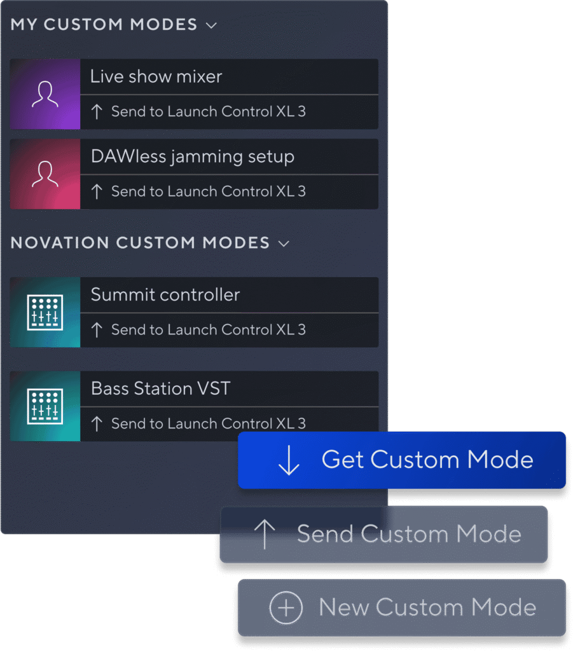This screenshot has width=573, height=651.
Task: Click the Send Custom Mode button
Action: 383,534
